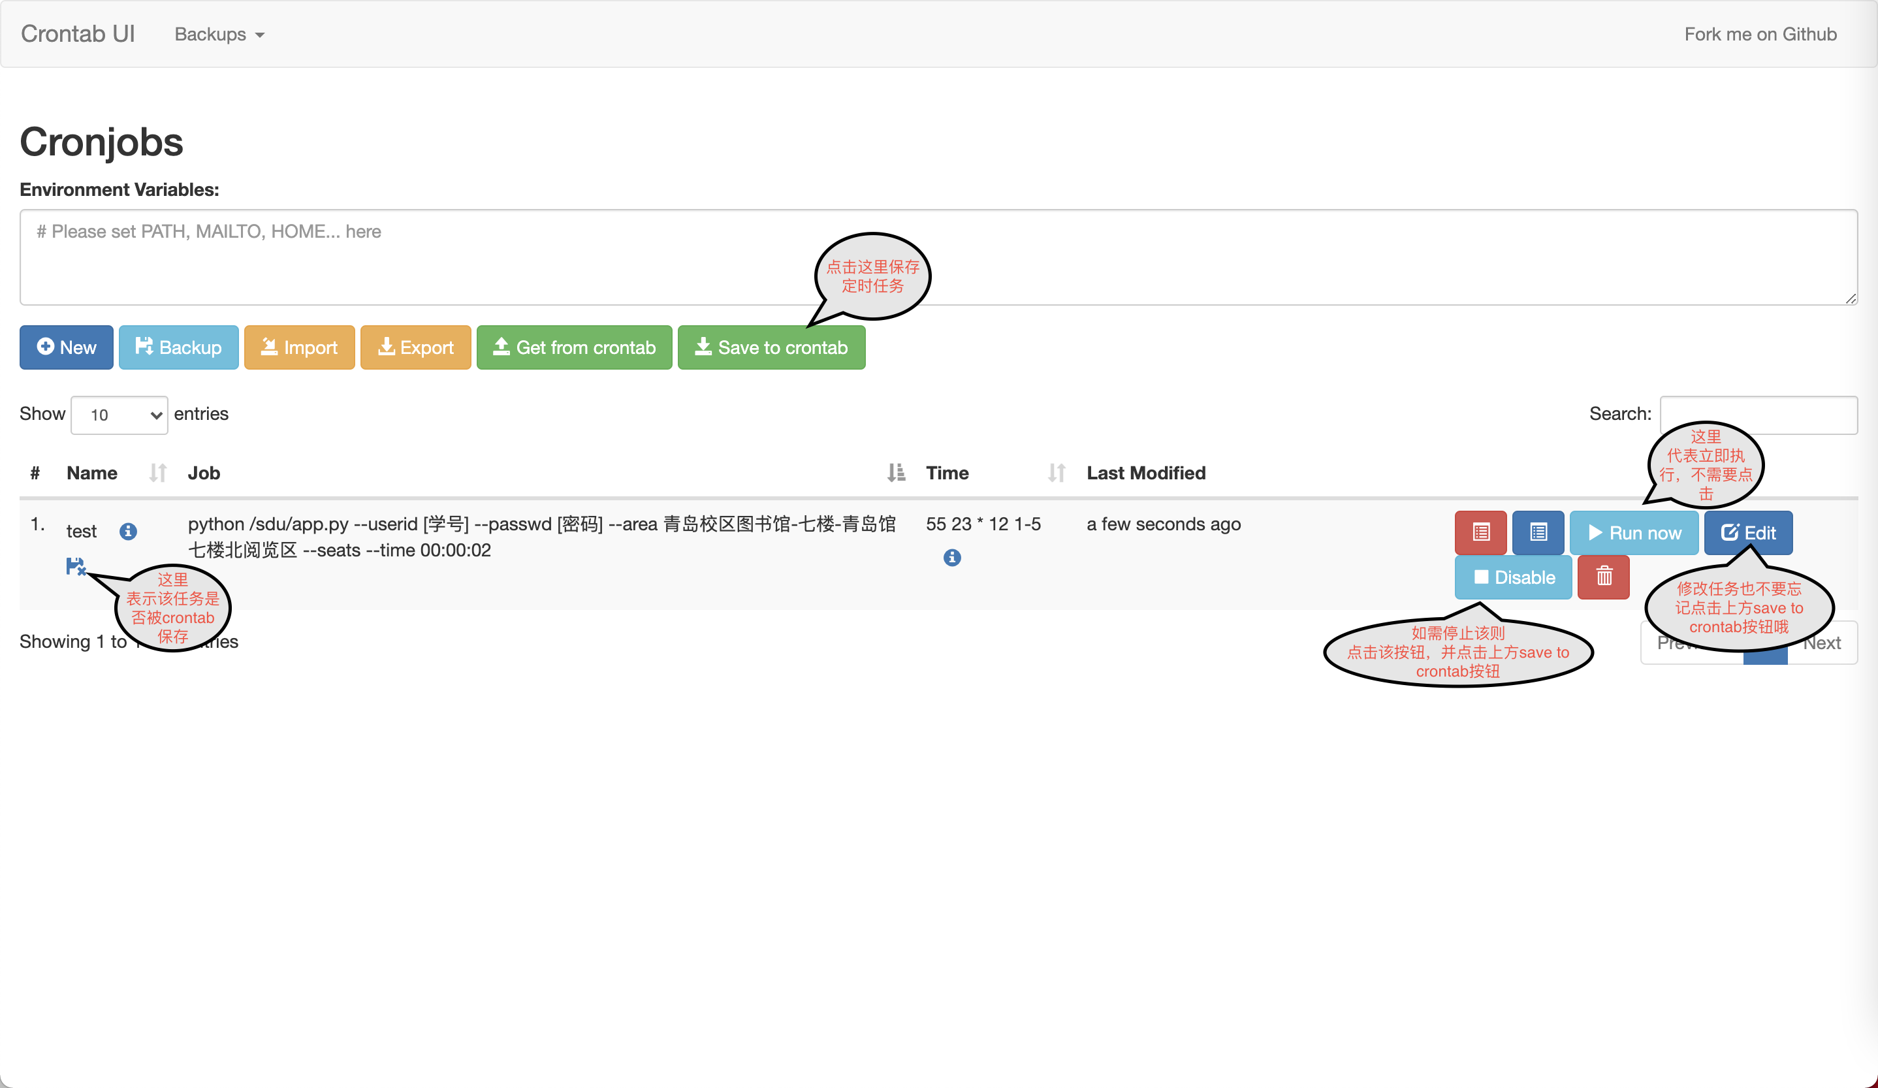This screenshot has width=1878, height=1088.
Task: Disable the test cronjob
Action: point(1513,577)
